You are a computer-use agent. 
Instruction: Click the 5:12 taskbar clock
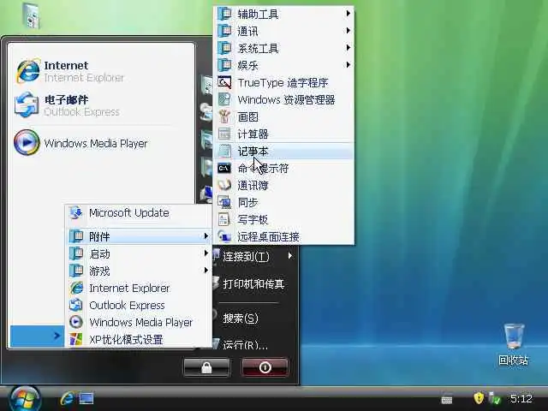tap(521, 398)
